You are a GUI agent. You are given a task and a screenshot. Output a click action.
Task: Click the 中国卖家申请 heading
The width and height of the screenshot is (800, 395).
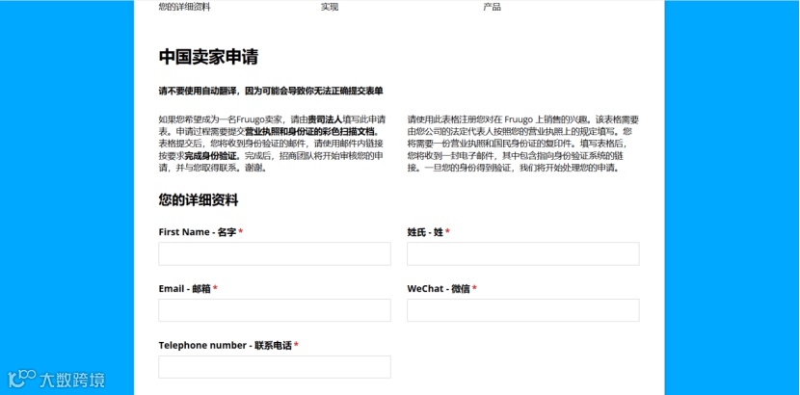[208, 57]
